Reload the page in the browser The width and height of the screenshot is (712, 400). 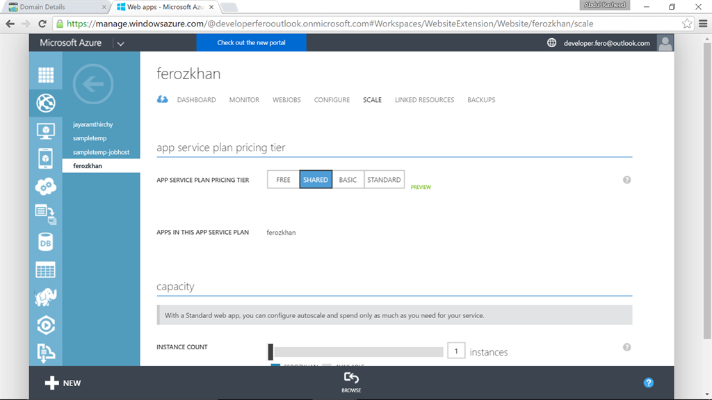click(x=42, y=24)
